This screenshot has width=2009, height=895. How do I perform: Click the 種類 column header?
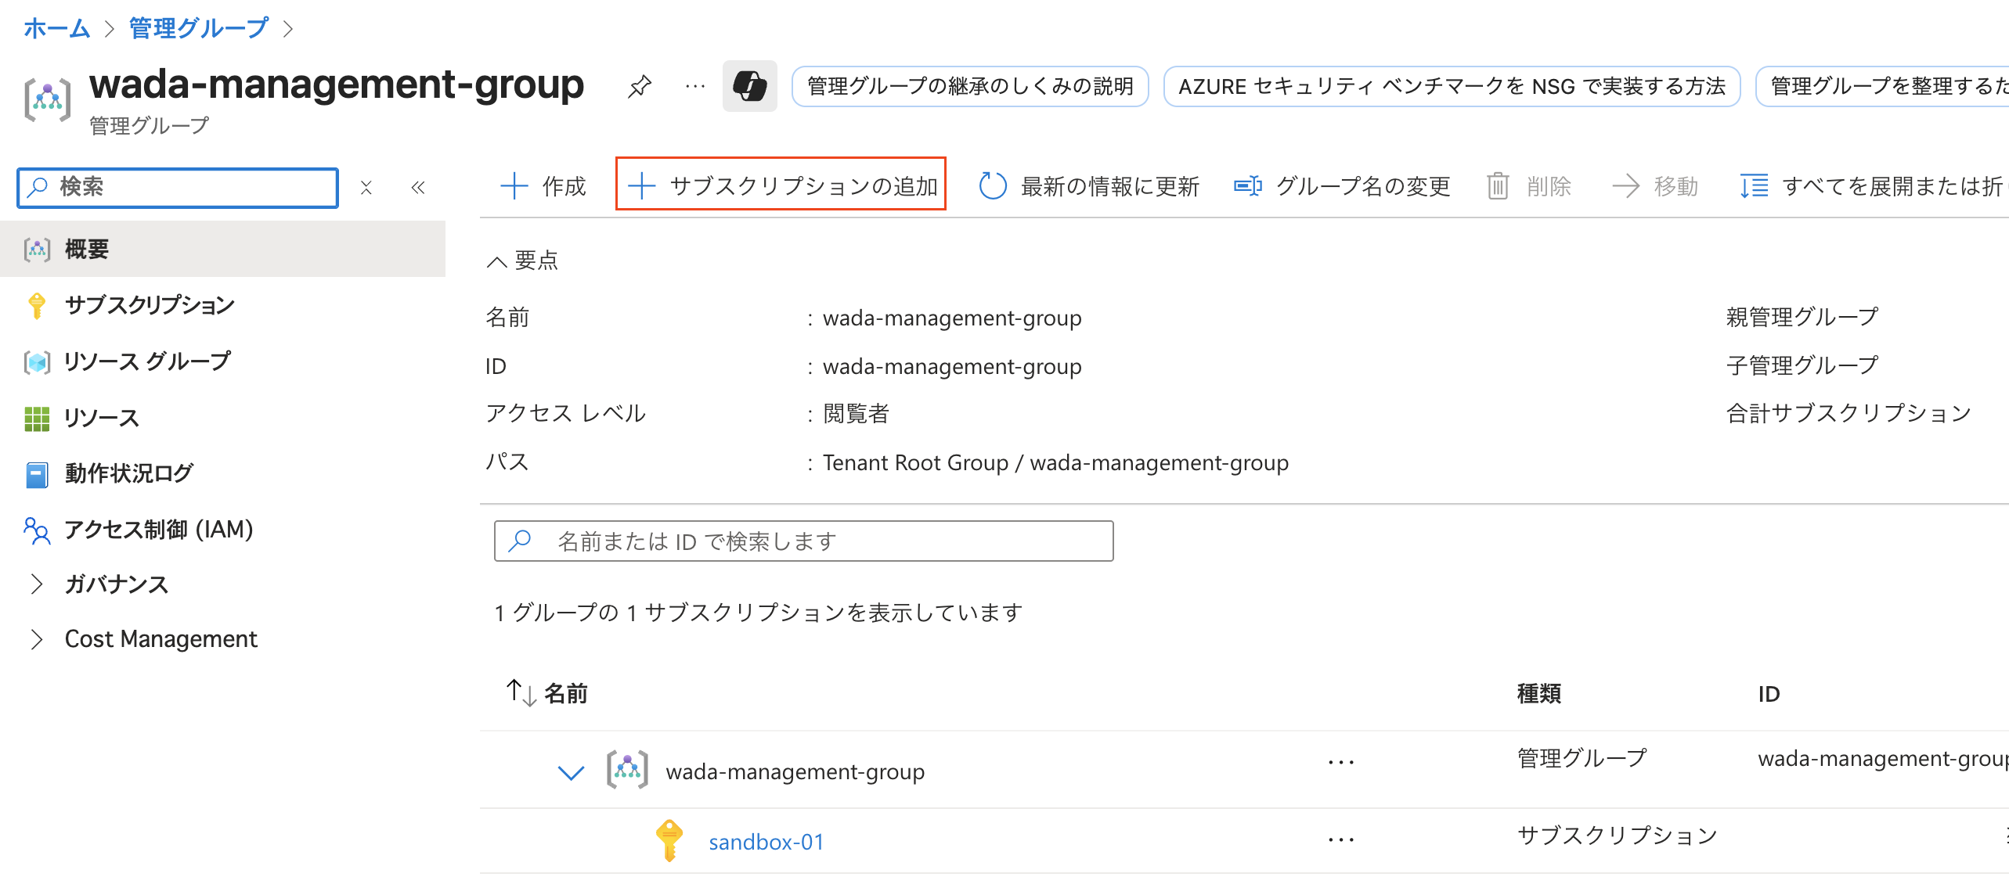[x=1538, y=693]
